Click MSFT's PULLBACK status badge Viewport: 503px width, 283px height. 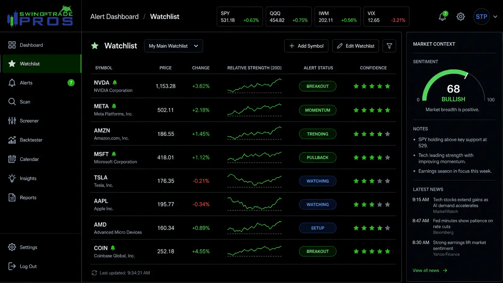318,157
